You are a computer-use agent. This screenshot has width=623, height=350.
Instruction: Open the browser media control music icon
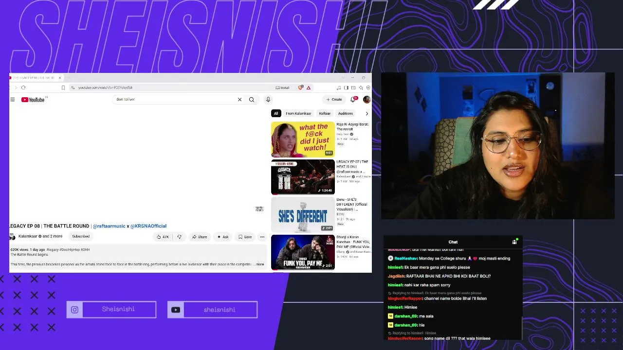(339, 87)
